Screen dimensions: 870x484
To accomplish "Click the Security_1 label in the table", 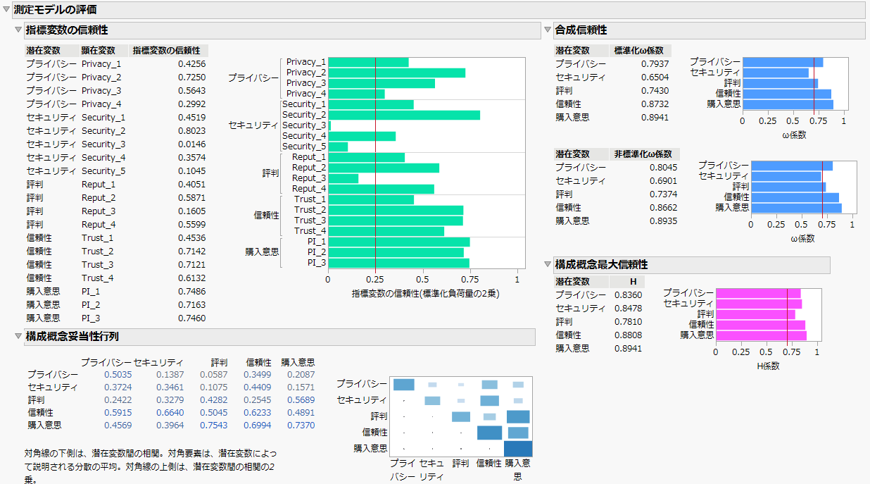I will click(103, 118).
